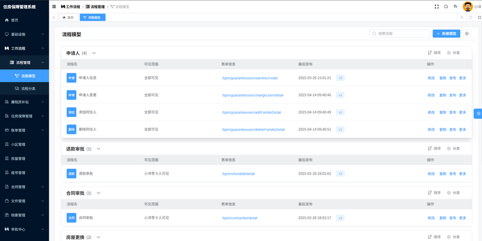This screenshot has height=241, width=482.
Task: Open the gear settings next to 新建模型
Action: click(466, 34)
